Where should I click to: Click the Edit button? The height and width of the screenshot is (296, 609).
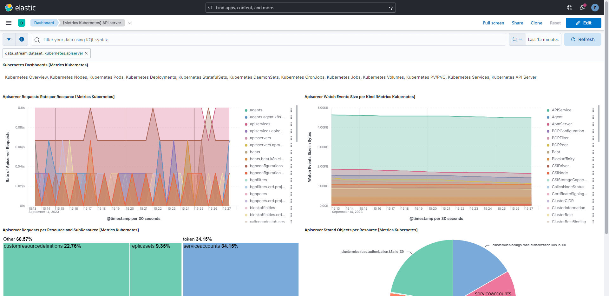pyautogui.click(x=583, y=23)
